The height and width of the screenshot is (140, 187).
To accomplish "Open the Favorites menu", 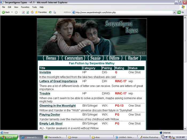I will click(x=25, y=7).
